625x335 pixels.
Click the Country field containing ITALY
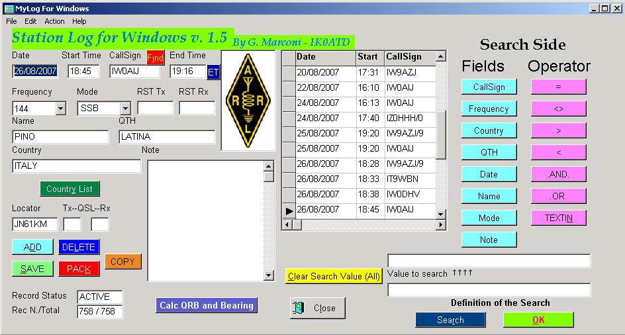[77, 166]
